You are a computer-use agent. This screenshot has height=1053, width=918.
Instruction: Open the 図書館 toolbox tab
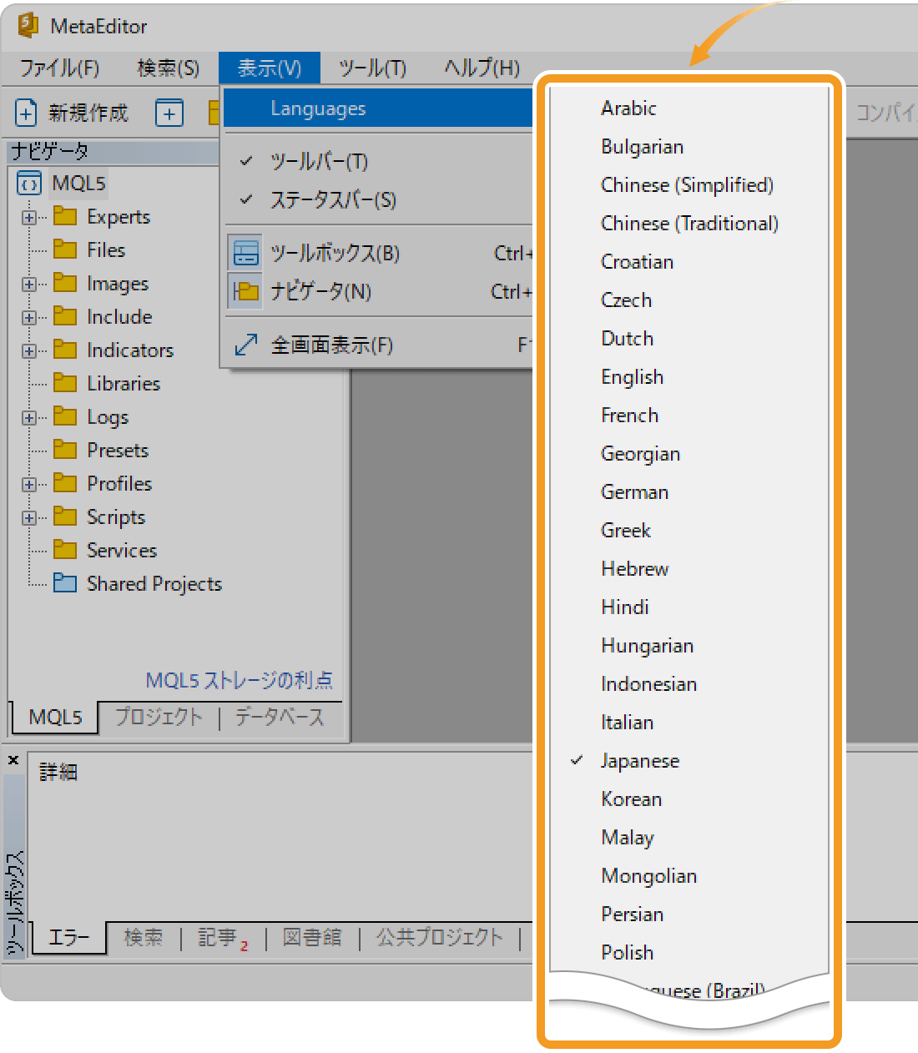coord(312,938)
